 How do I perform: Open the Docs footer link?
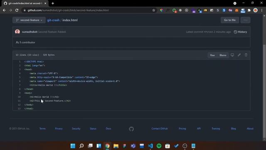tap(108, 129)
